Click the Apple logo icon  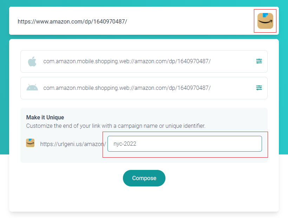pyautogui.click(x=32, y=61)
